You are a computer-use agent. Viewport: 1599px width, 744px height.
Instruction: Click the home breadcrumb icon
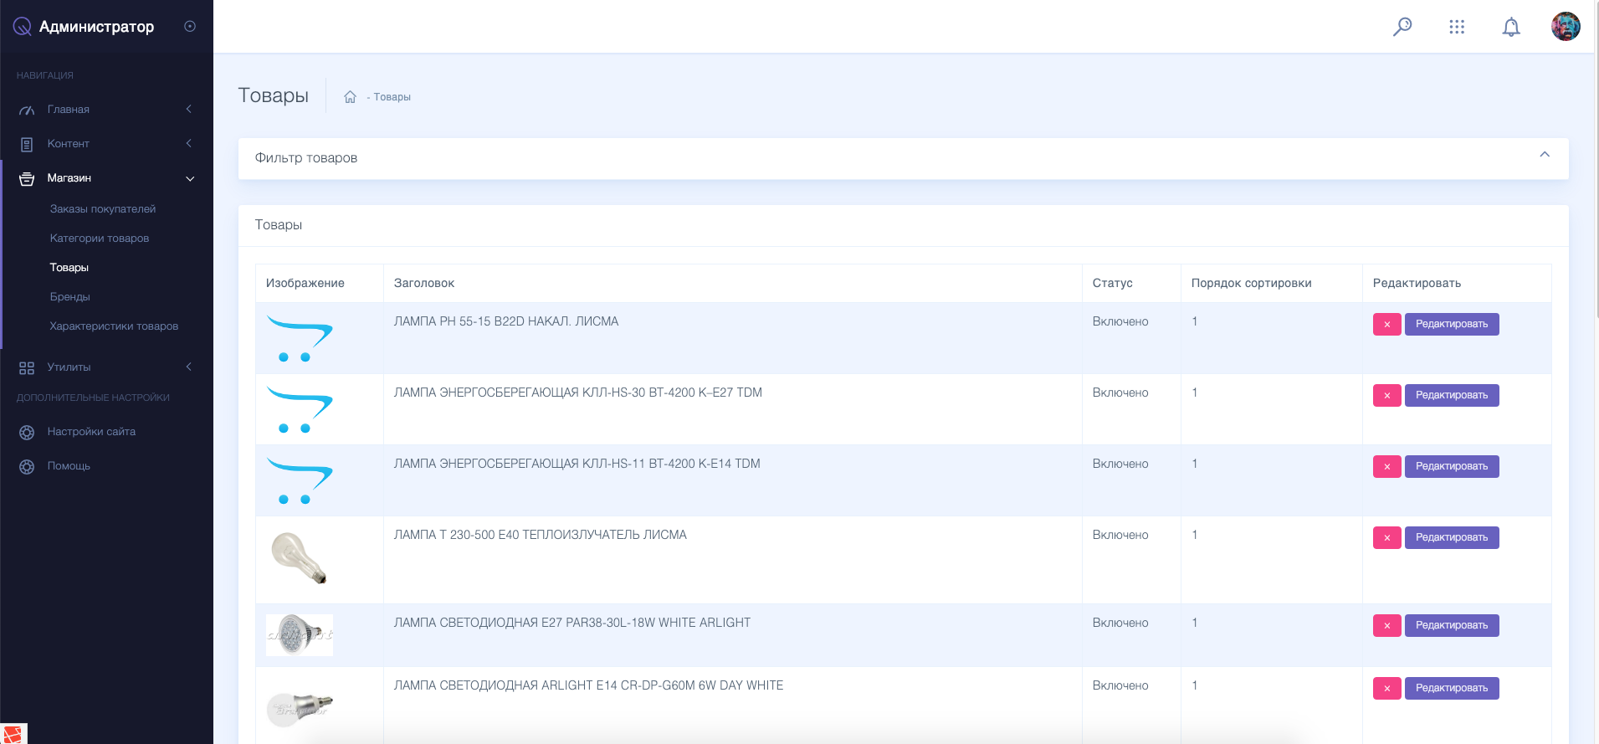351,97
